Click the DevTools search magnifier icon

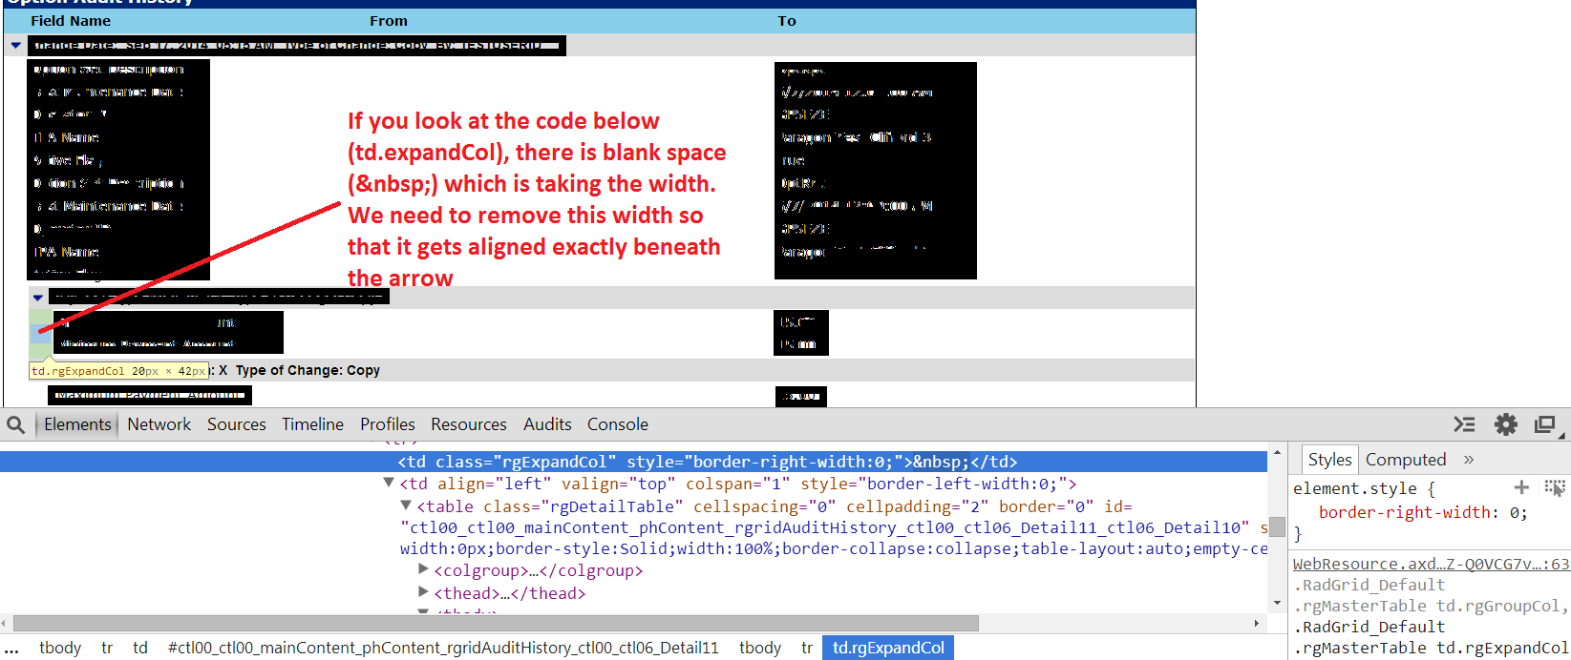point(15,424)
